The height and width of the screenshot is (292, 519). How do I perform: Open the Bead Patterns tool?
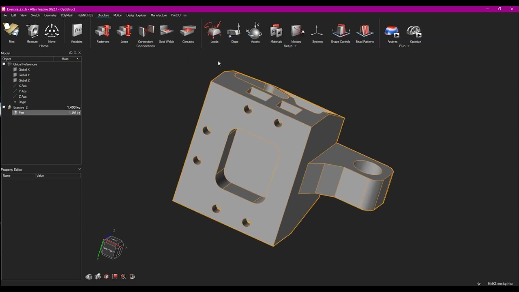(365, 33)
